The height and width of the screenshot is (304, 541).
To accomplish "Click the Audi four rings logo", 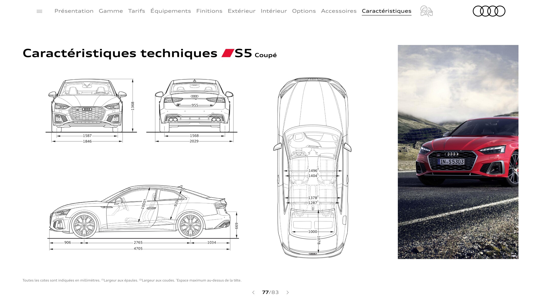I will 489,11.
